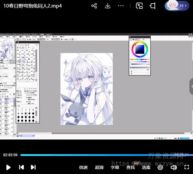
Task: Click the video filename title
Action: tap(32, 6)
